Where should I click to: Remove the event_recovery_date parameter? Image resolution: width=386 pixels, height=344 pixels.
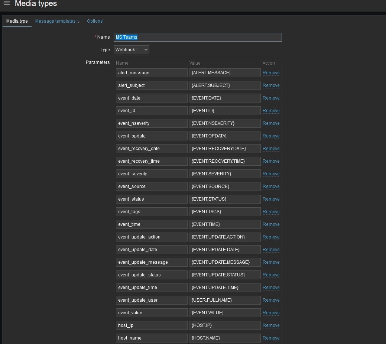click(271, 149)
